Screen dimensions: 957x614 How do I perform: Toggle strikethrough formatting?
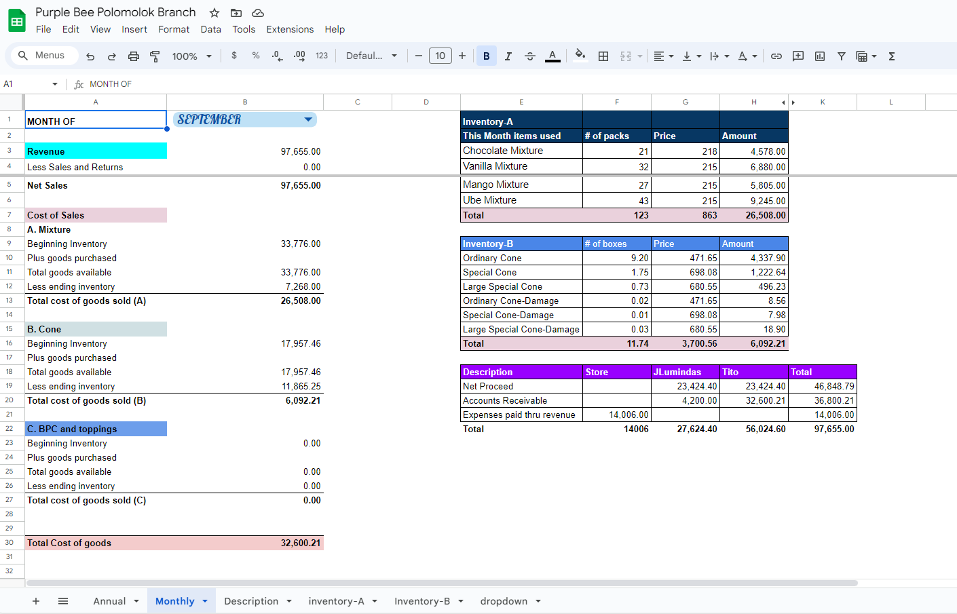(x=530, y=56)
